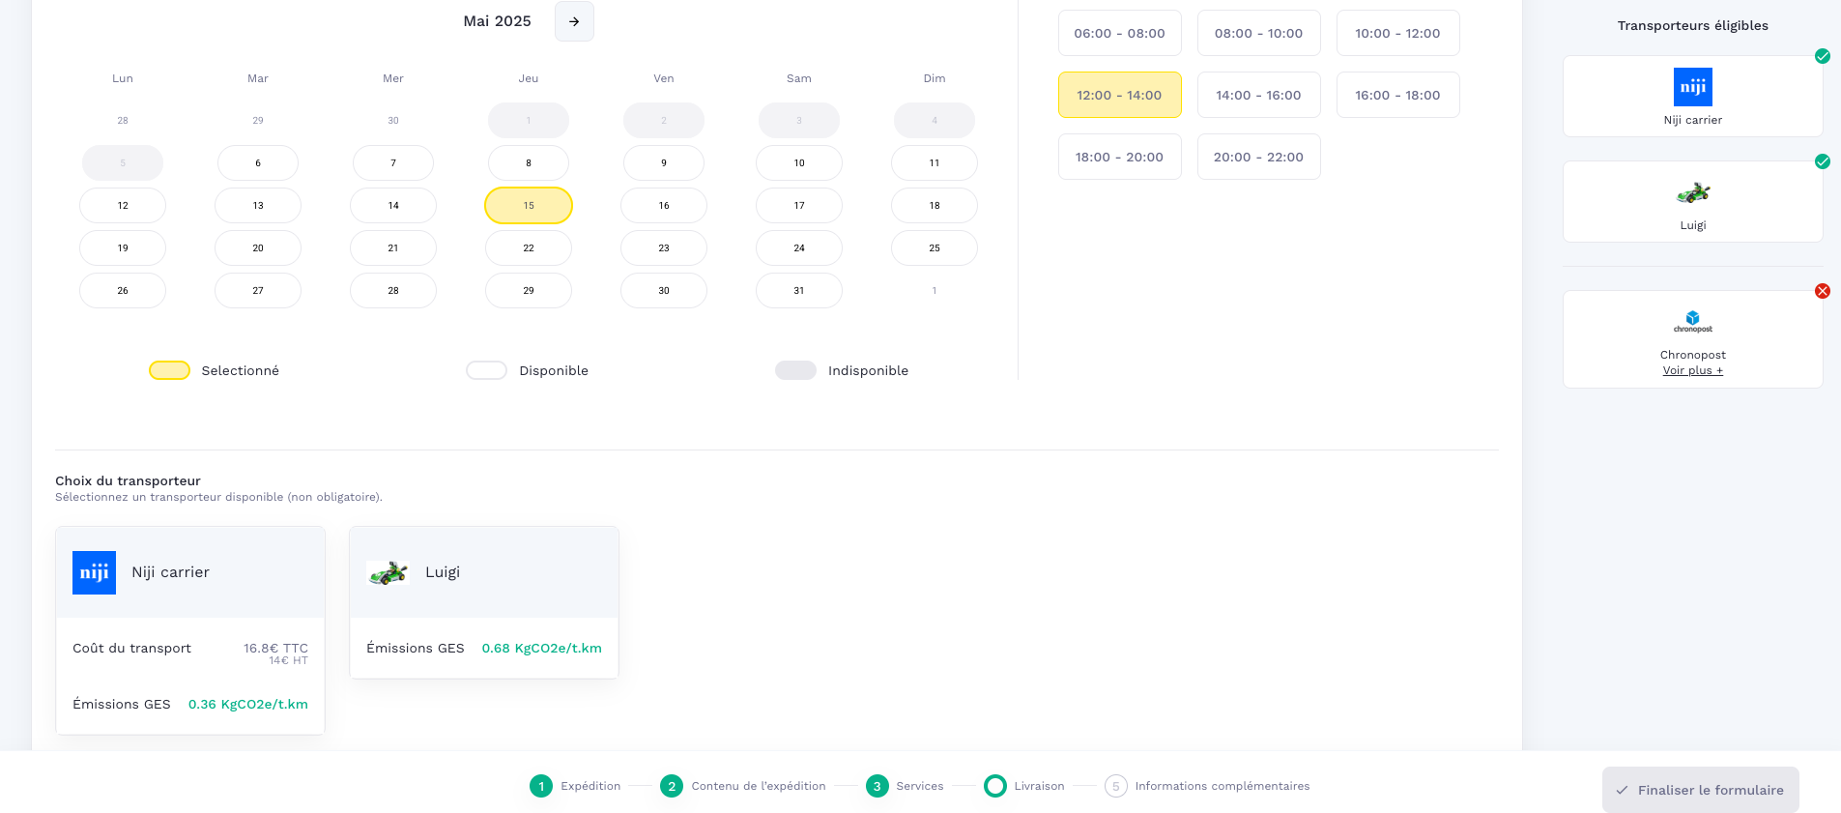Click the Luigi kart image in carrier choice

click(388, 573)
